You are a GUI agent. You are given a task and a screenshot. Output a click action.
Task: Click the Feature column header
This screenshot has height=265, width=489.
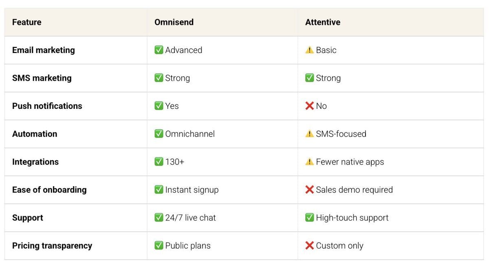click(x=27, y=22)
